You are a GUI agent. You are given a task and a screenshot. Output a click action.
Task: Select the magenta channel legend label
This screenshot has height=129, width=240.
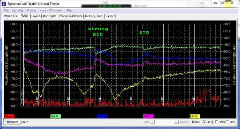coord(148,116)
